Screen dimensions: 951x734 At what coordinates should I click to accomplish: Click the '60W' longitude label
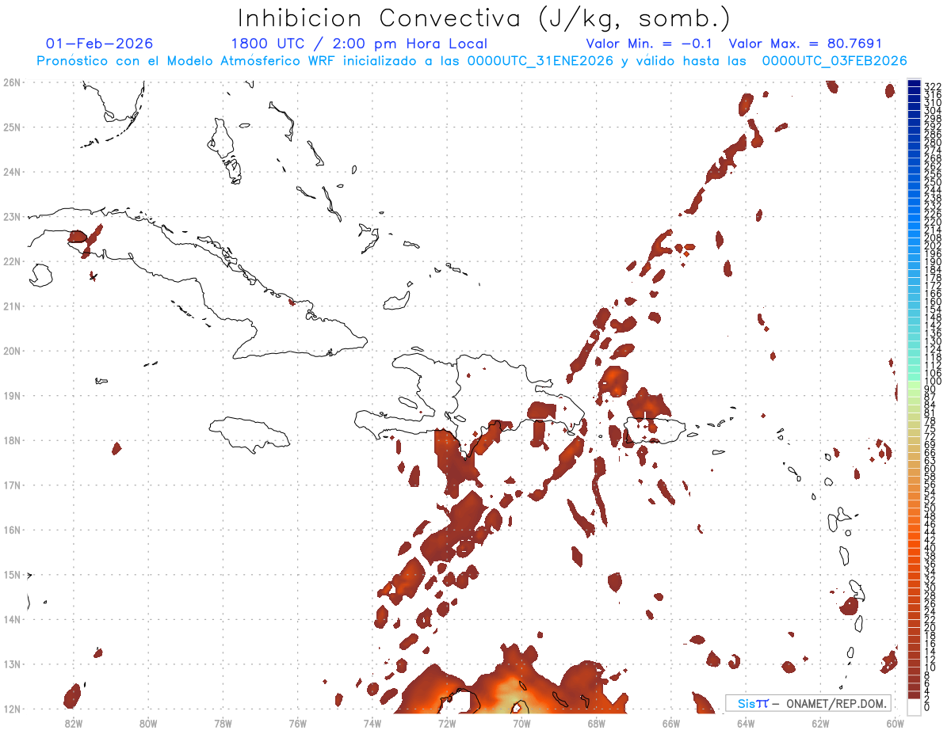click(896, 723)
